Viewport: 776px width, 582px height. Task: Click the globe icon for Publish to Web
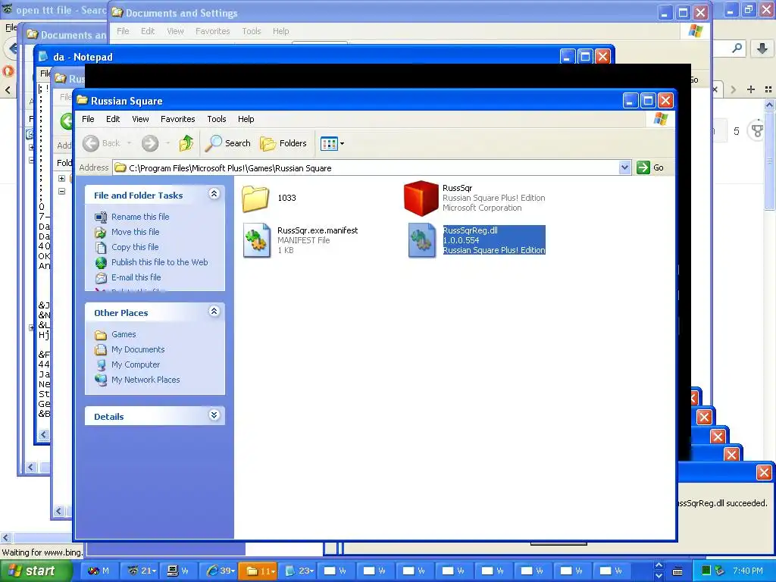point(101,262)
